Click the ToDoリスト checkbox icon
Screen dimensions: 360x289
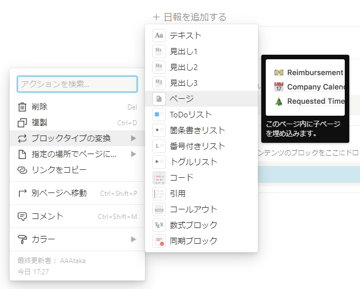click(x=159, y=115)
